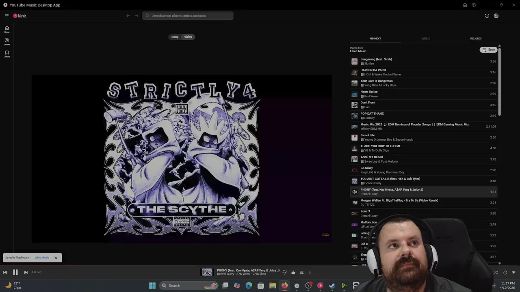This screenshot has height=292, width=520.
Task: Open the Explore section in sidebar
Action: point(6,42)
